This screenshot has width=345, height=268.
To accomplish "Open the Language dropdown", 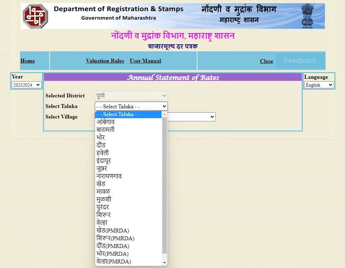I will tap(319, 85).
